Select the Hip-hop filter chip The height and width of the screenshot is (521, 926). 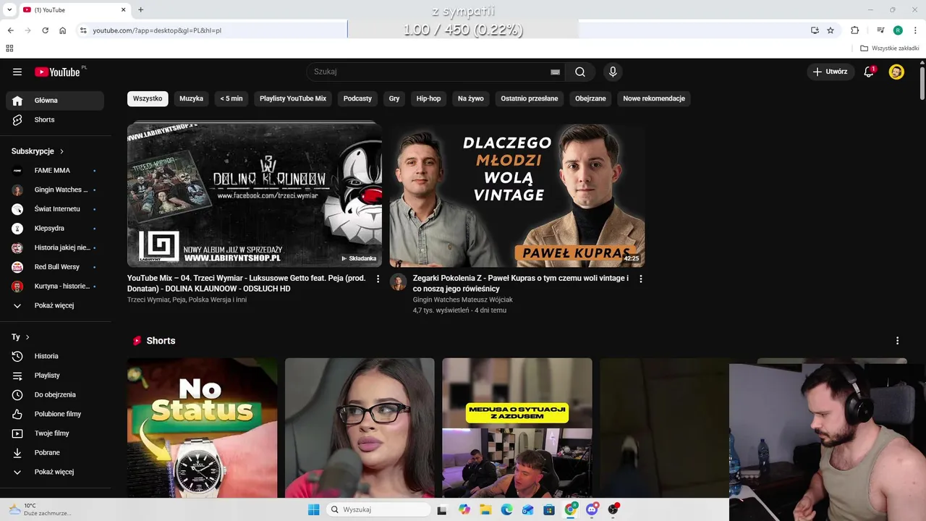tap(428, 98)
